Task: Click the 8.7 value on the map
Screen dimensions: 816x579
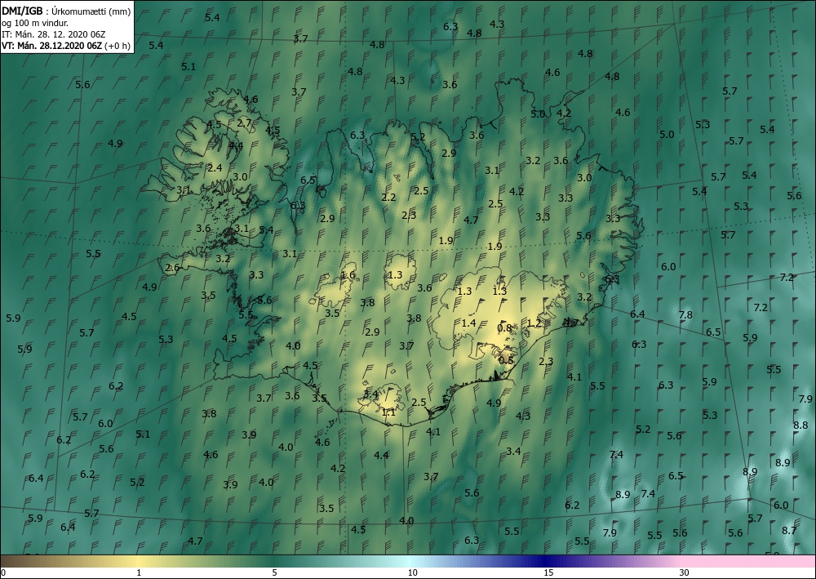Action: 789,531
